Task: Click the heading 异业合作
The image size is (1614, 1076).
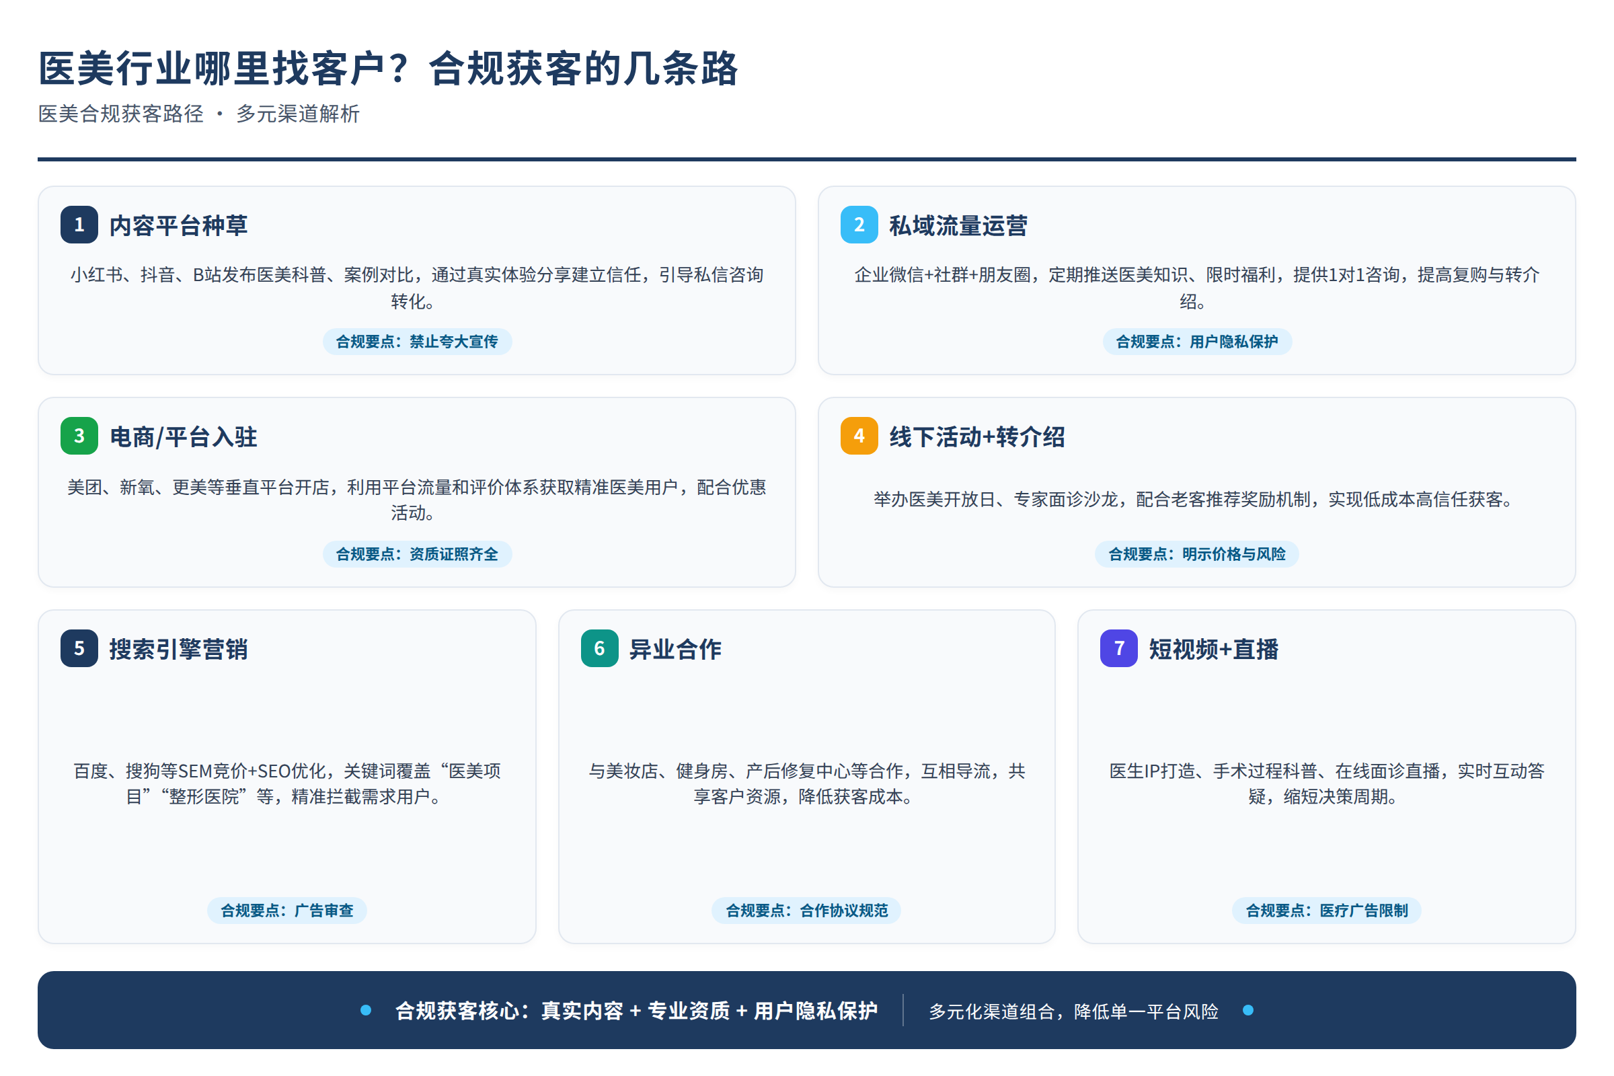Action: pyautogui.click(x=676, y=649)
